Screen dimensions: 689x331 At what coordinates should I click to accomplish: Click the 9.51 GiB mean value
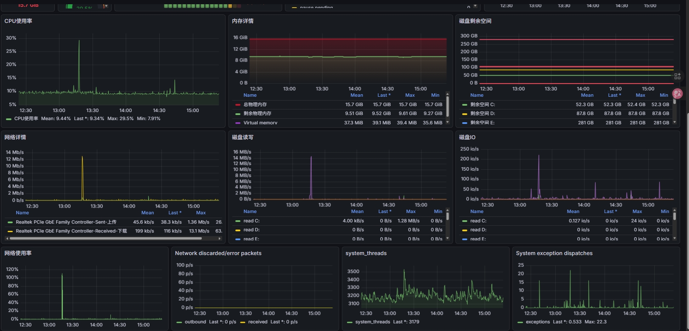354,113
